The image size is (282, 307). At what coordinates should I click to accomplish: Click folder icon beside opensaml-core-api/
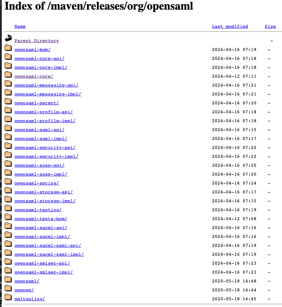click(x=8, y=57)
